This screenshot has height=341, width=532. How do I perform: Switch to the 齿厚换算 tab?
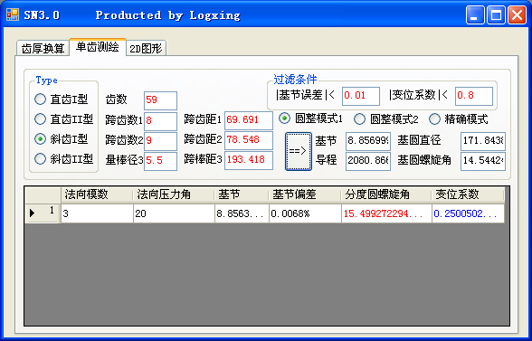tap(43, 48)
